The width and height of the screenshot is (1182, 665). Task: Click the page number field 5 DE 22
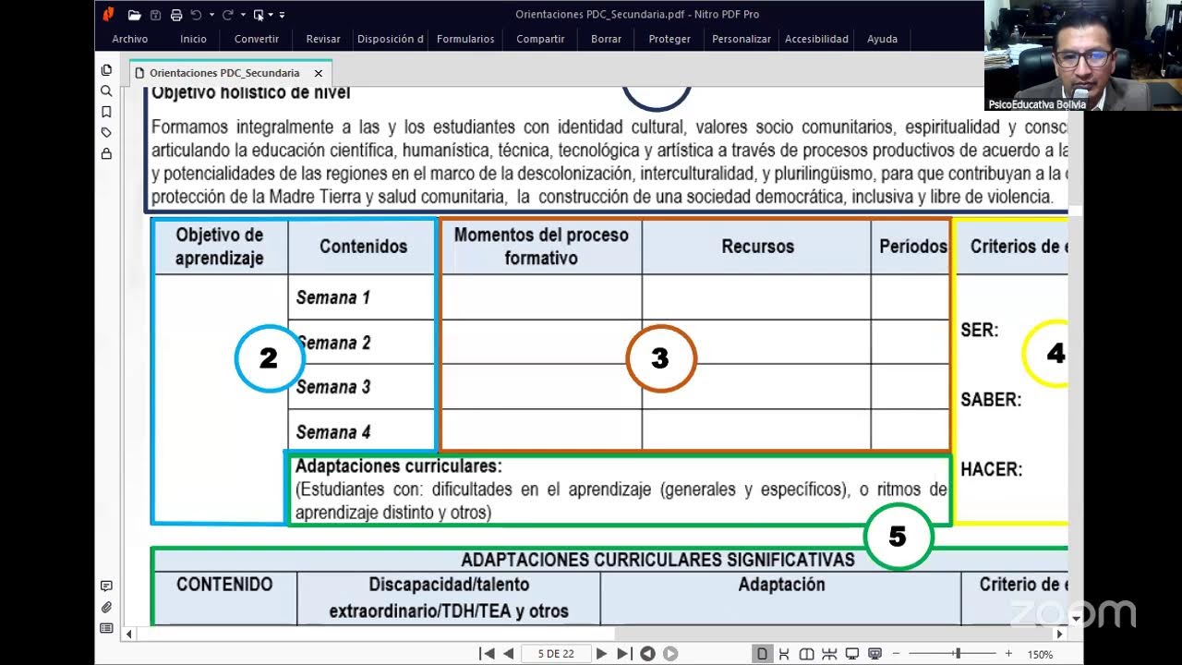(556, 654)
